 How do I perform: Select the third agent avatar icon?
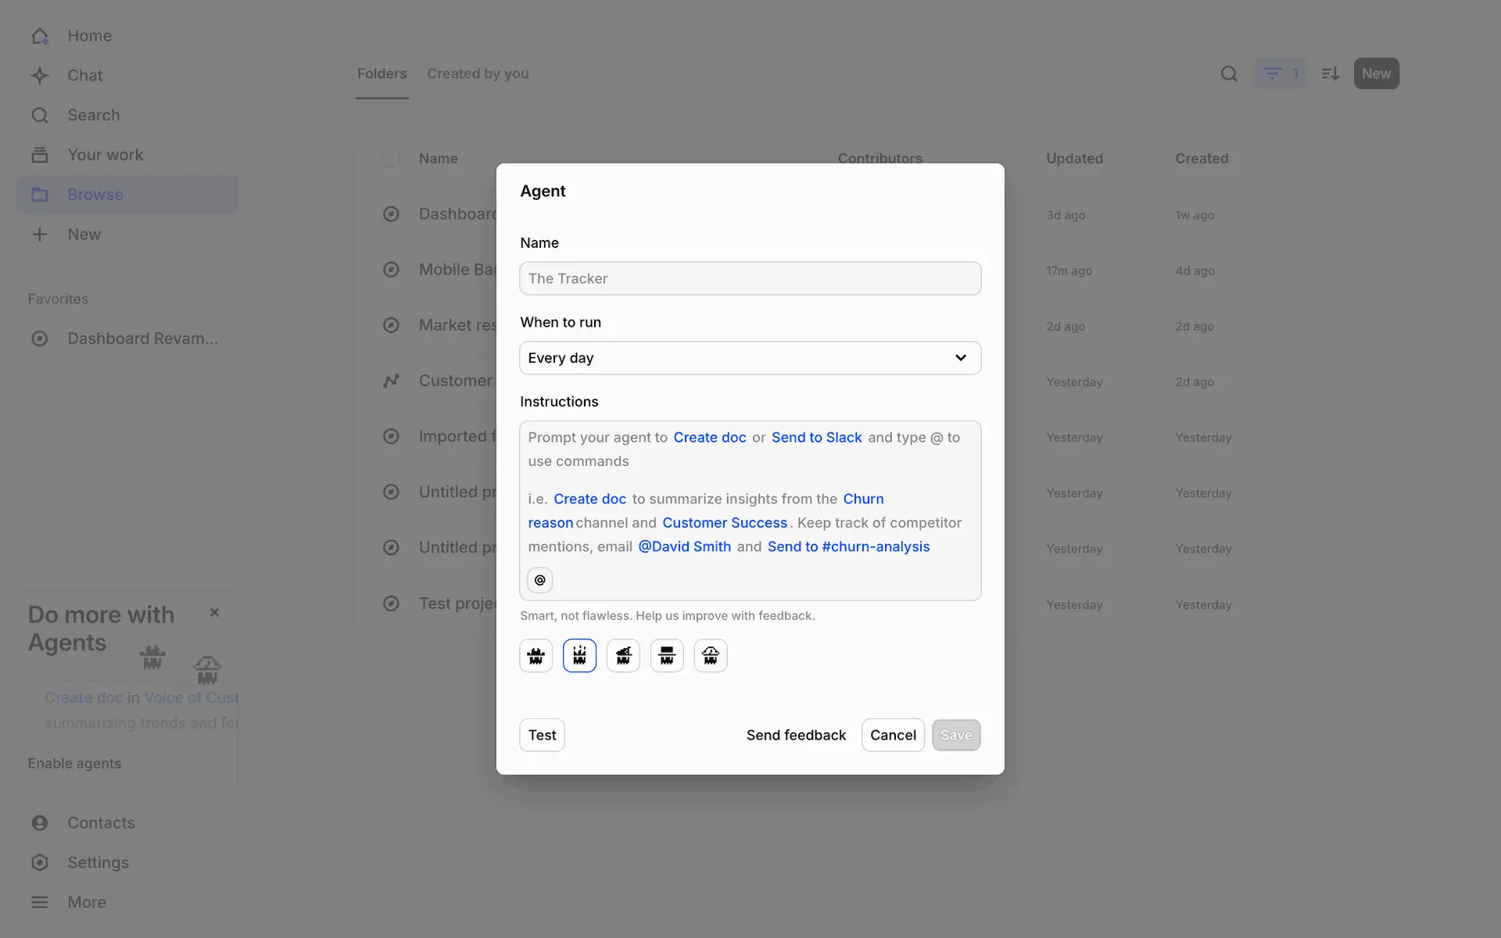(623, 656)
